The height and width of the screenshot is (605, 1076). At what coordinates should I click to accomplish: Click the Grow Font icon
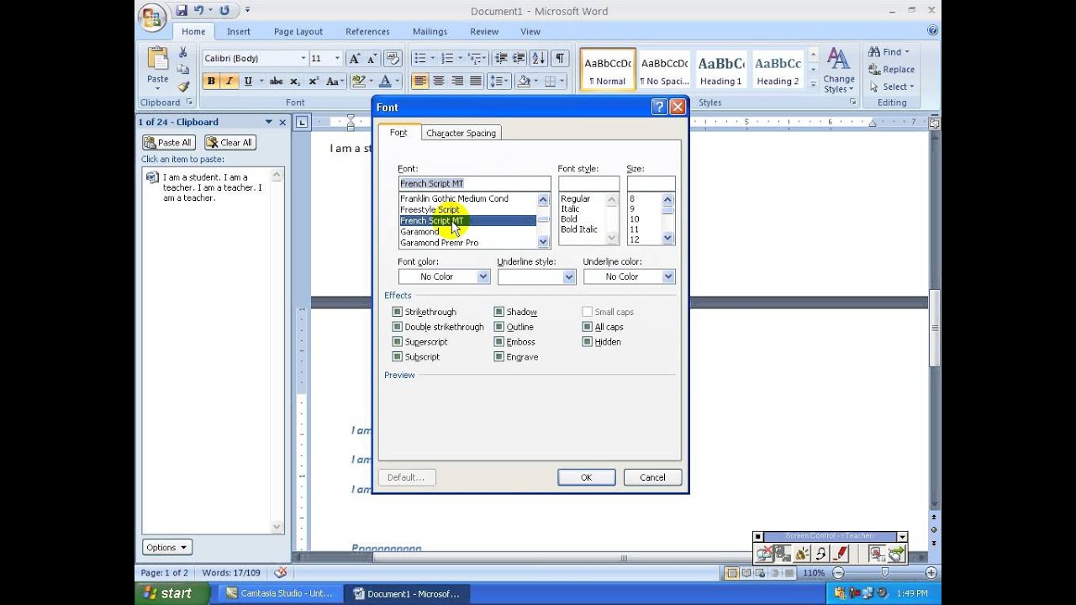point(355,58)
